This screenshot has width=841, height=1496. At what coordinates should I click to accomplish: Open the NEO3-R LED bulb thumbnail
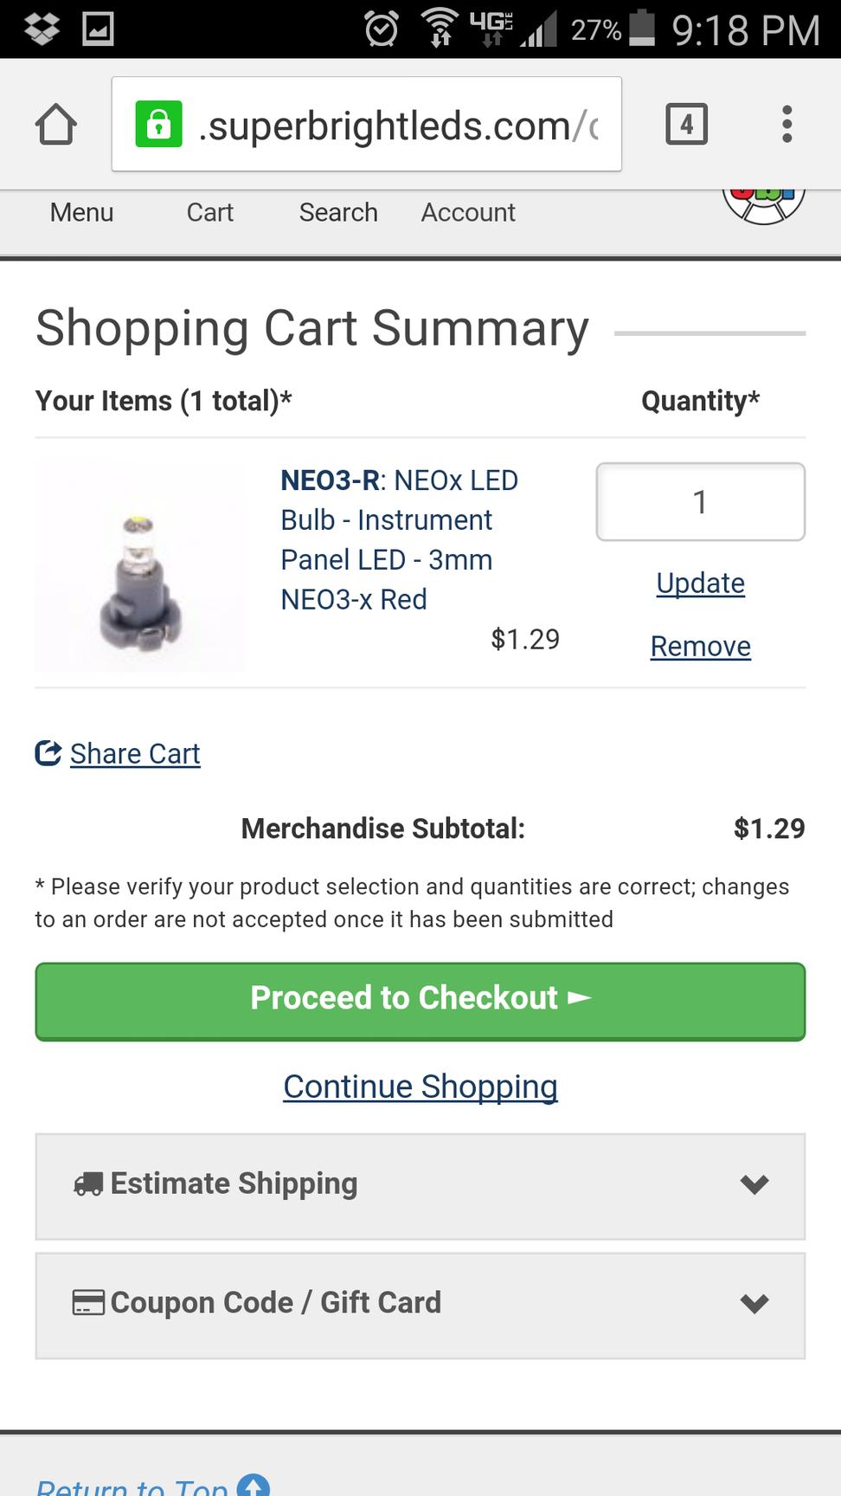click(x=139, y=566)
